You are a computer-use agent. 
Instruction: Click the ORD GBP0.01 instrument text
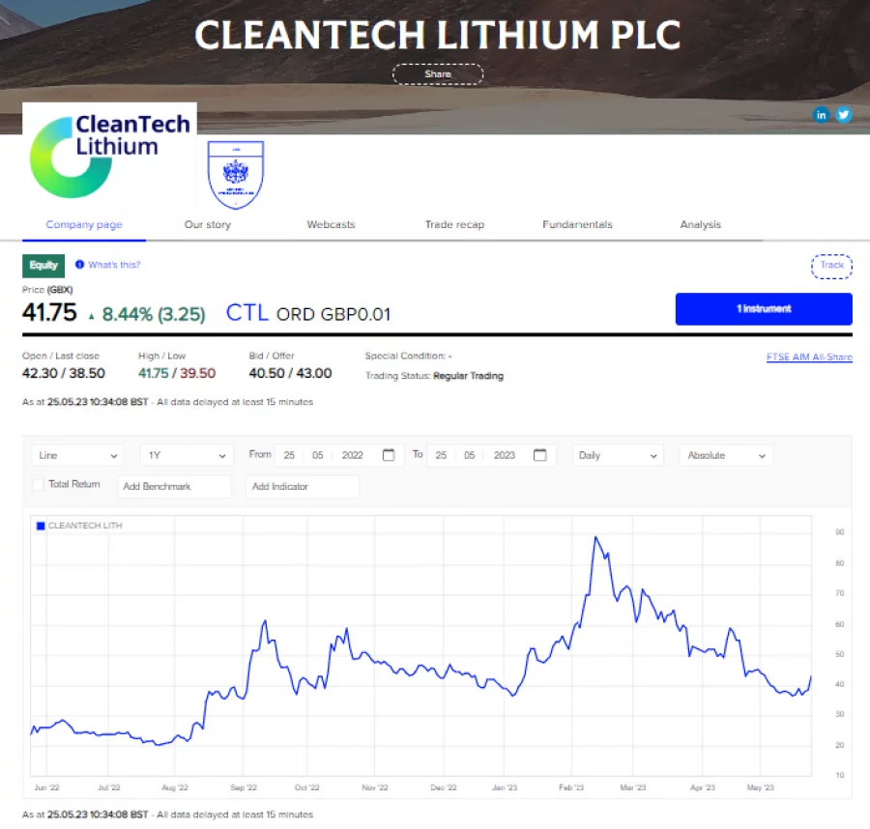pyautogui.click(x=333, y=314)
